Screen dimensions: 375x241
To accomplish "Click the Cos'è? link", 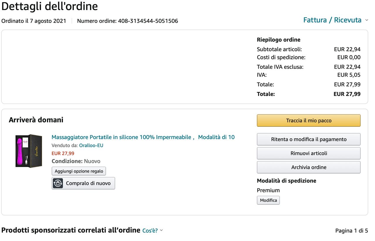I will (150, 230).
